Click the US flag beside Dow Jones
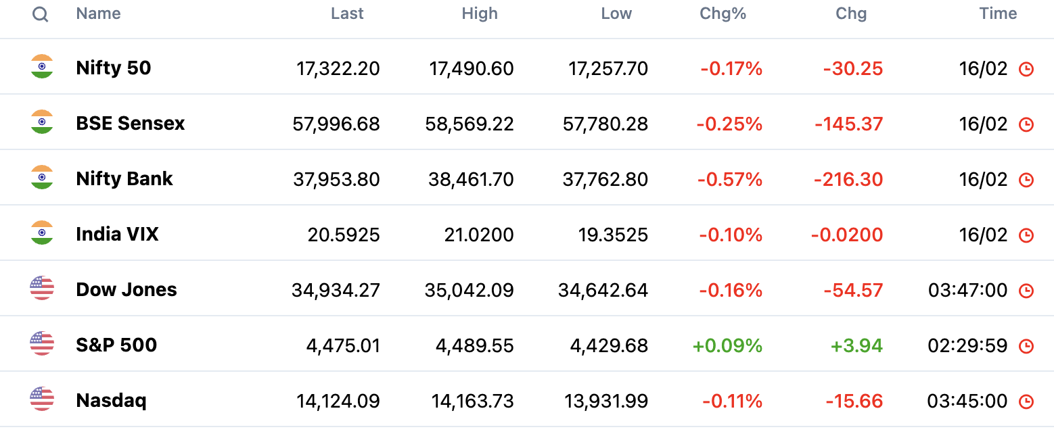The image size is (1054, 438). point(42,288)
